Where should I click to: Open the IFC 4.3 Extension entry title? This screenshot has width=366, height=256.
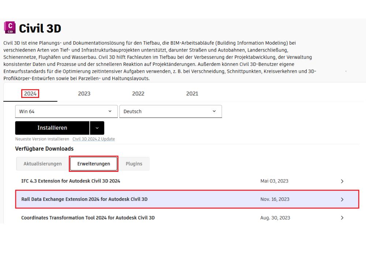tap(71, 181)
